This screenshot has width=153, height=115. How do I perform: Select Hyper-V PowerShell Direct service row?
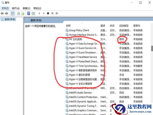[104, 61]
